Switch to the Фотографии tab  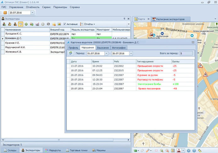coord(119,48)
